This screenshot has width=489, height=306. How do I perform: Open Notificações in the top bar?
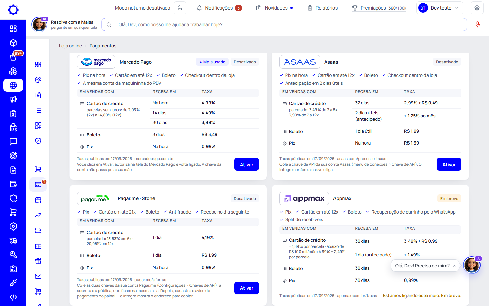[219, 8]
